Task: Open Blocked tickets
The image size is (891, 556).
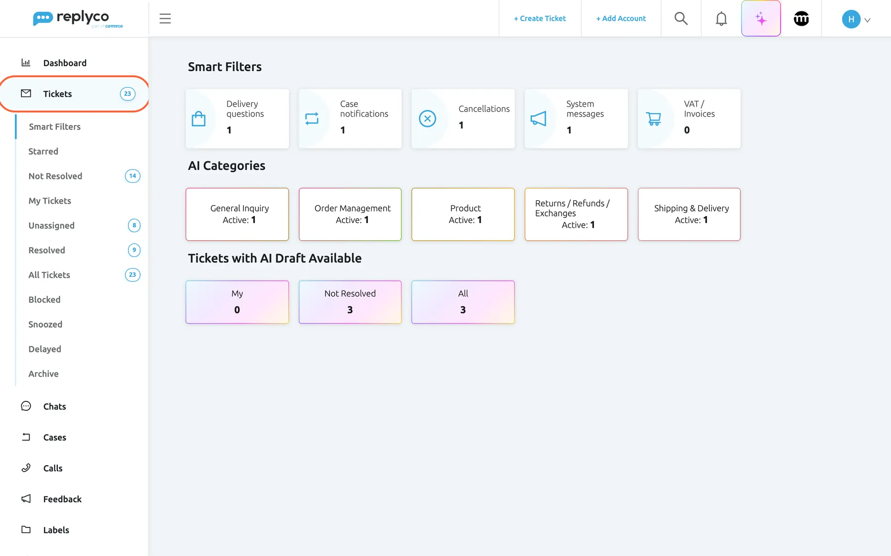Action: click(x=45, y=299)
